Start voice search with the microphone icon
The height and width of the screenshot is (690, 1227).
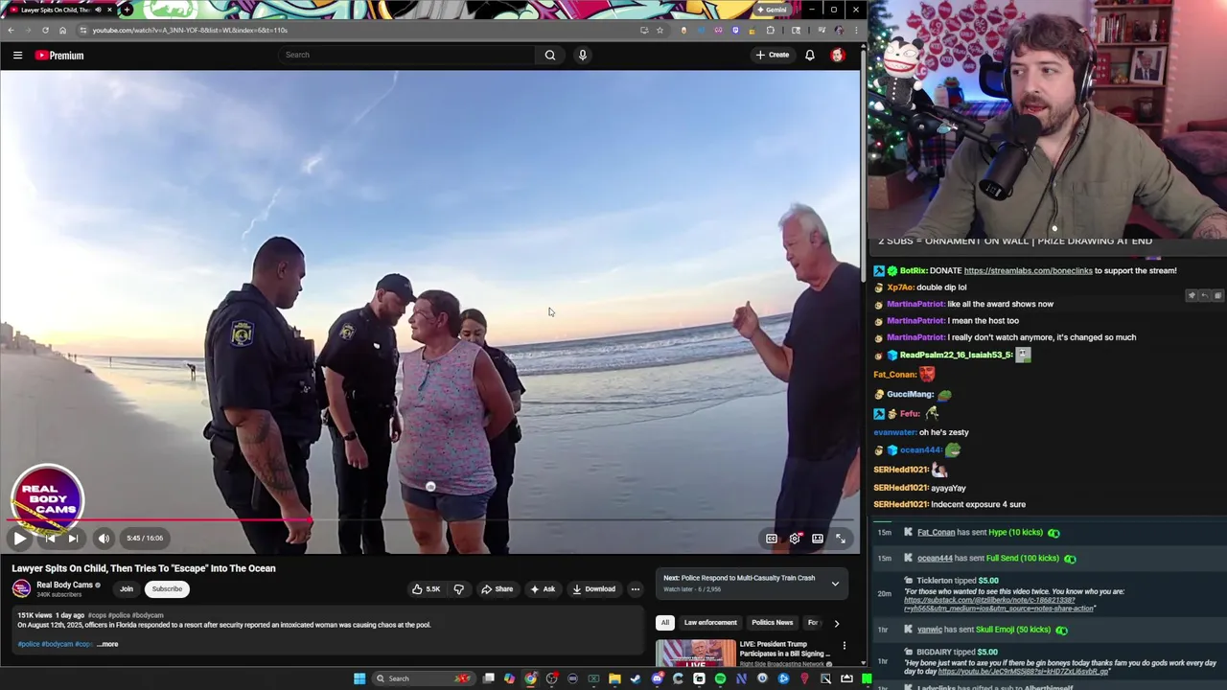click(582, 55)
